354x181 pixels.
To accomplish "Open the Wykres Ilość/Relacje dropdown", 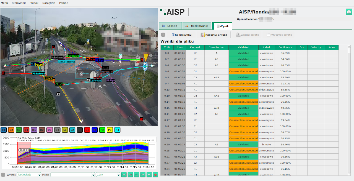I will pos(29,175).
